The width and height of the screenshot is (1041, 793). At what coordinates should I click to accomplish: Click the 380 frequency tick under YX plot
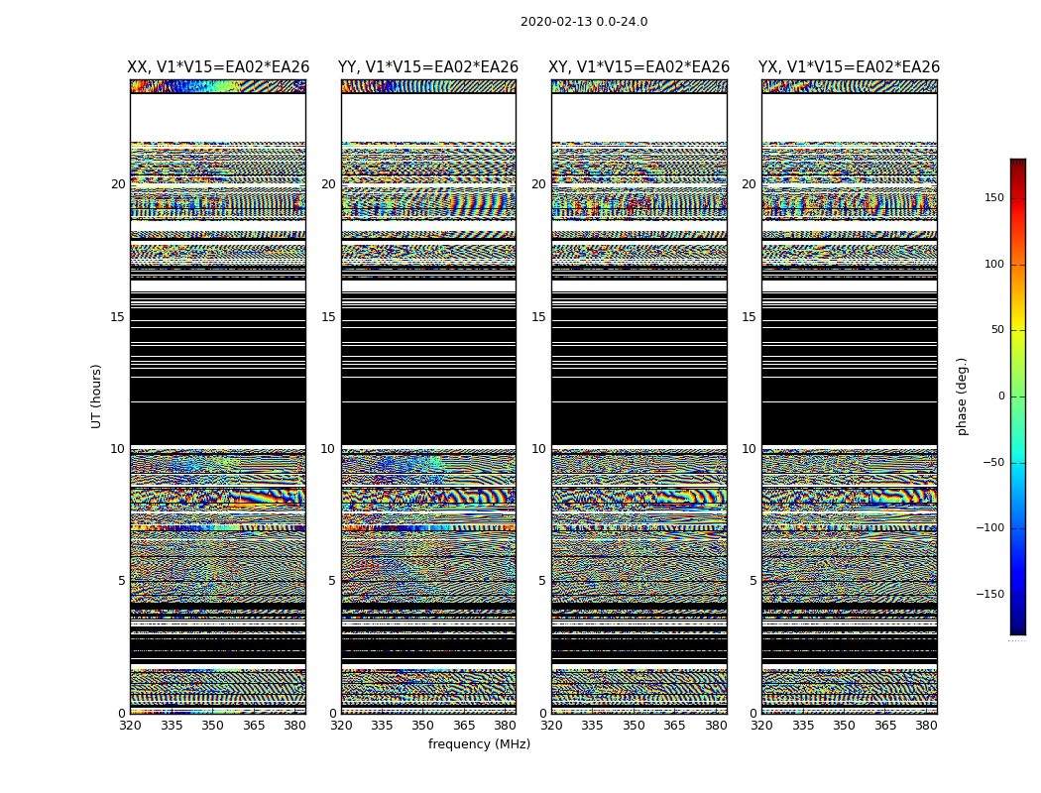pyautogui.click(x=925, y=726)
